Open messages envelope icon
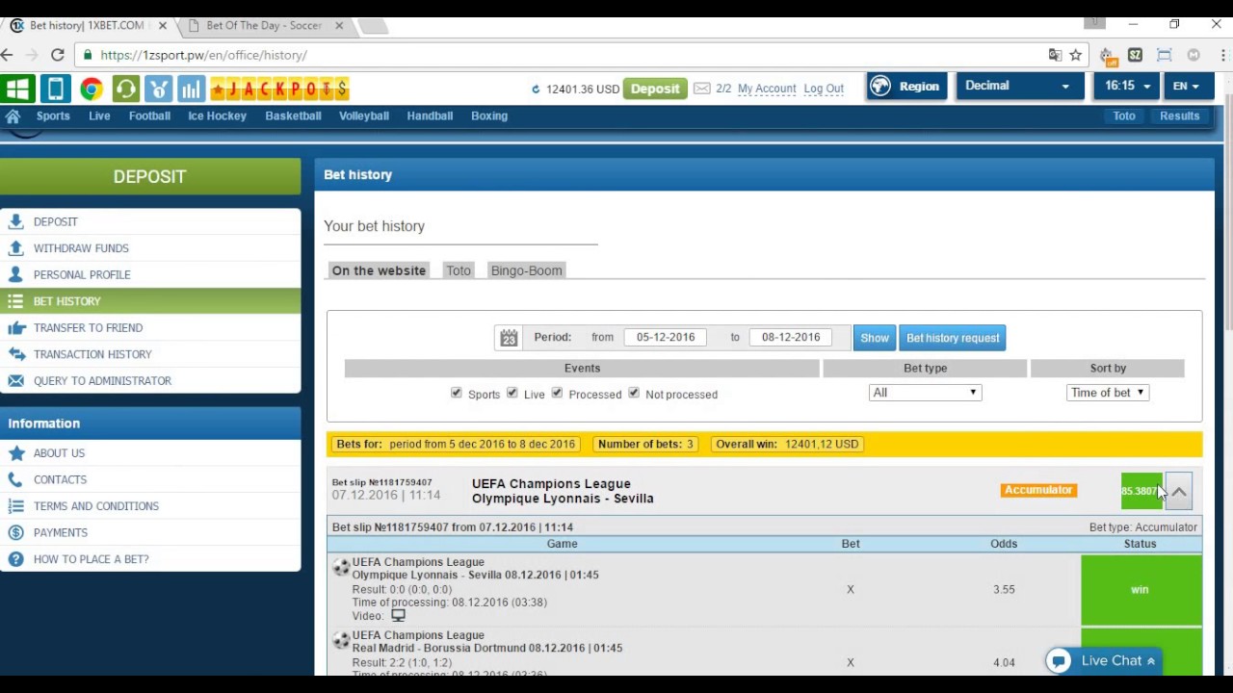The image size is (1233, 693). [x=701, y=89]
